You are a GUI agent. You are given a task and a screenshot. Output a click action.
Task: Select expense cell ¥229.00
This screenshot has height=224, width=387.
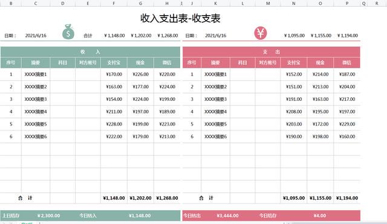click(x=347, y=124)
